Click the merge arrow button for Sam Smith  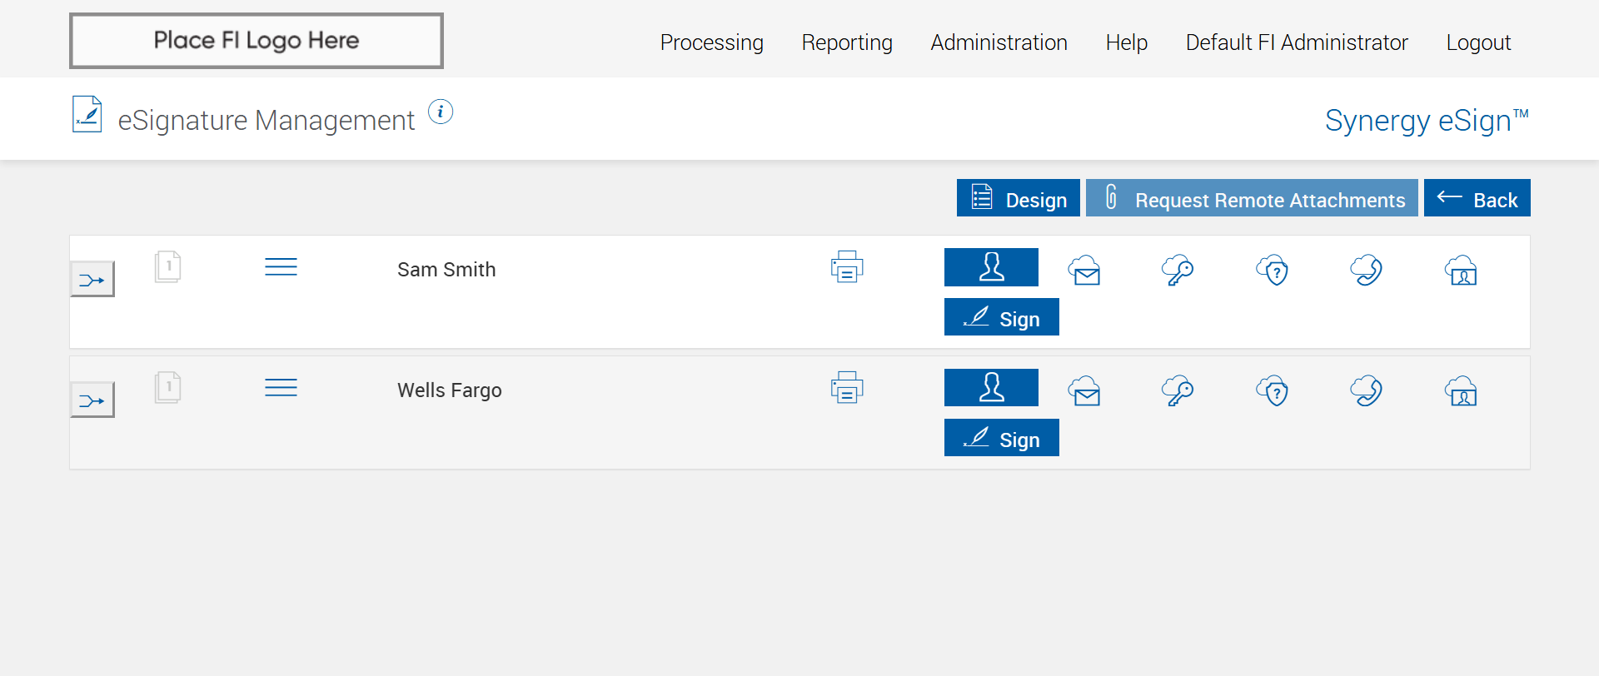click(92, 280)
